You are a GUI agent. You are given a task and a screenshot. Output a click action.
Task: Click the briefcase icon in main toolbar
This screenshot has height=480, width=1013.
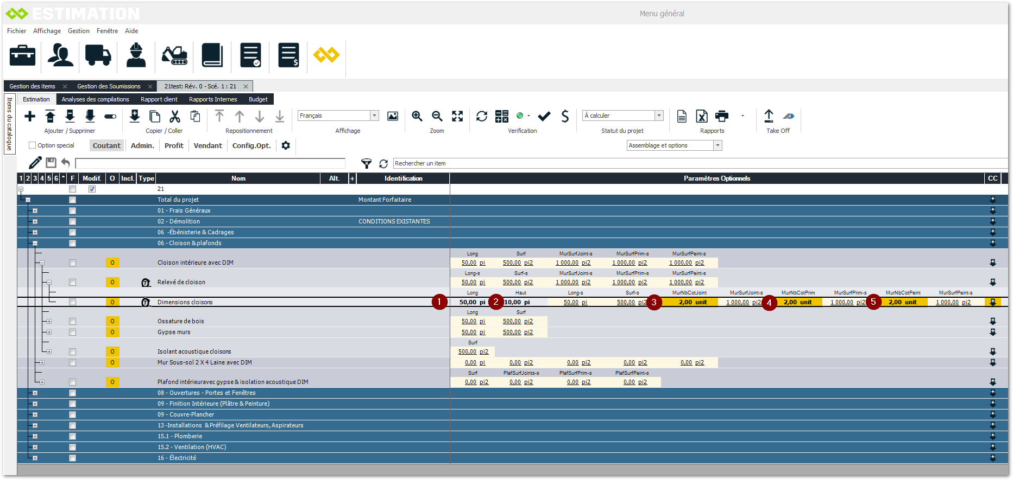pos(22,55)
